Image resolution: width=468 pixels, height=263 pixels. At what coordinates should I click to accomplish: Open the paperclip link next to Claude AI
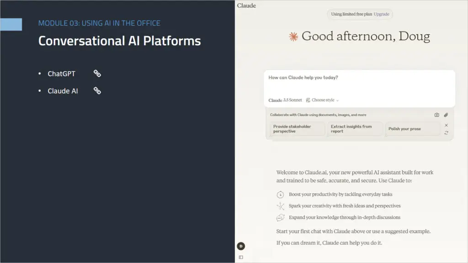pos(97,90)
